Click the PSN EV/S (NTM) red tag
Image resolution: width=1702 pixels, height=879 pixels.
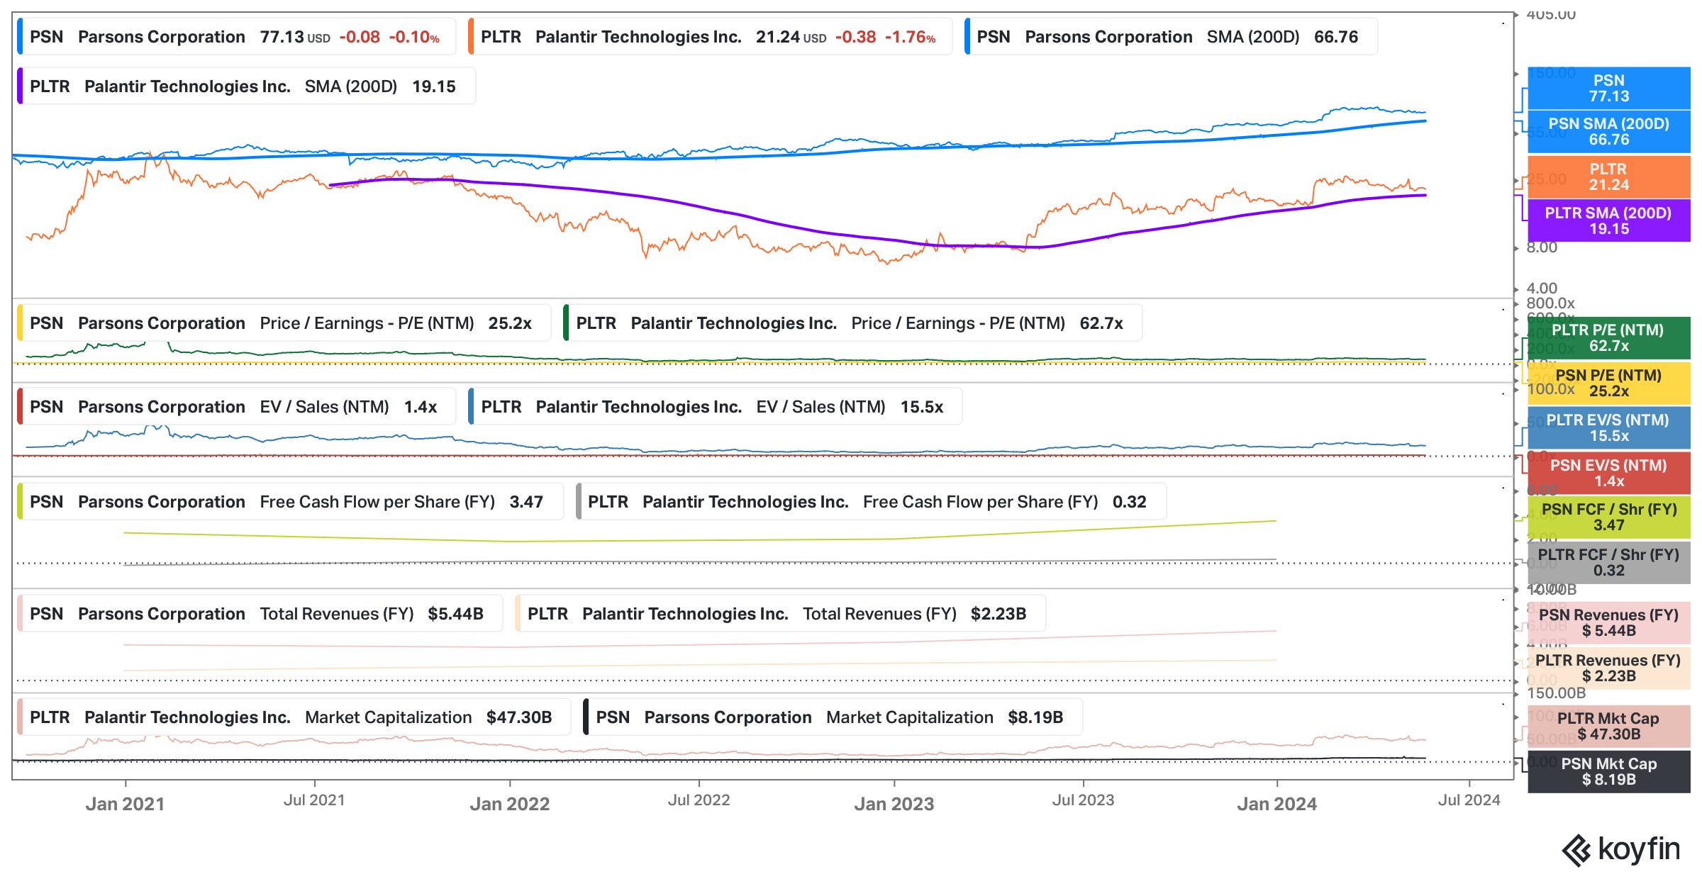(x=1608, y=474)
